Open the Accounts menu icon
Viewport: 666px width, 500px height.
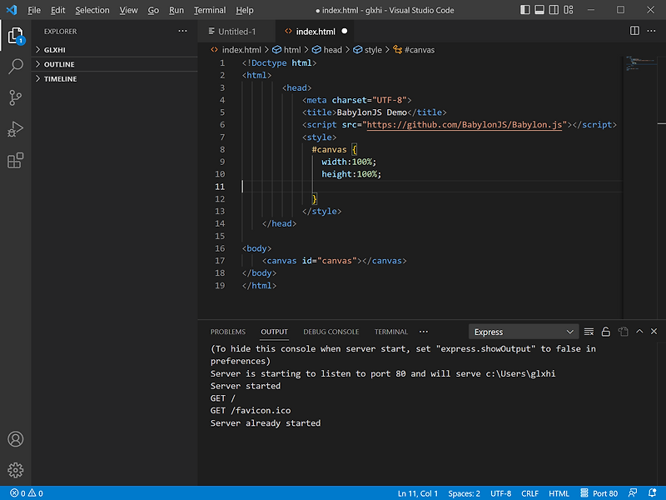pos(15,439)
